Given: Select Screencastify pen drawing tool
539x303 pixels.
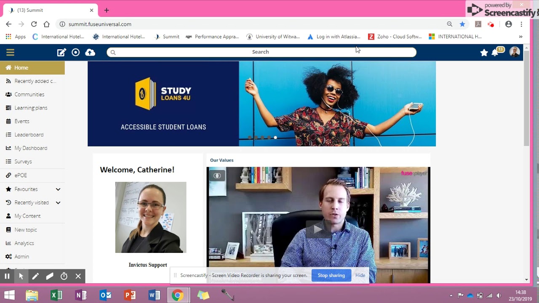Looking at the screenshot, I should point(35,276).
